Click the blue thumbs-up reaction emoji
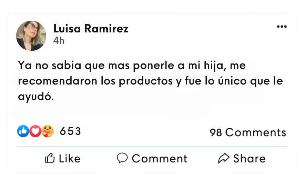The image size is (306, 178). tap(23, 131)
